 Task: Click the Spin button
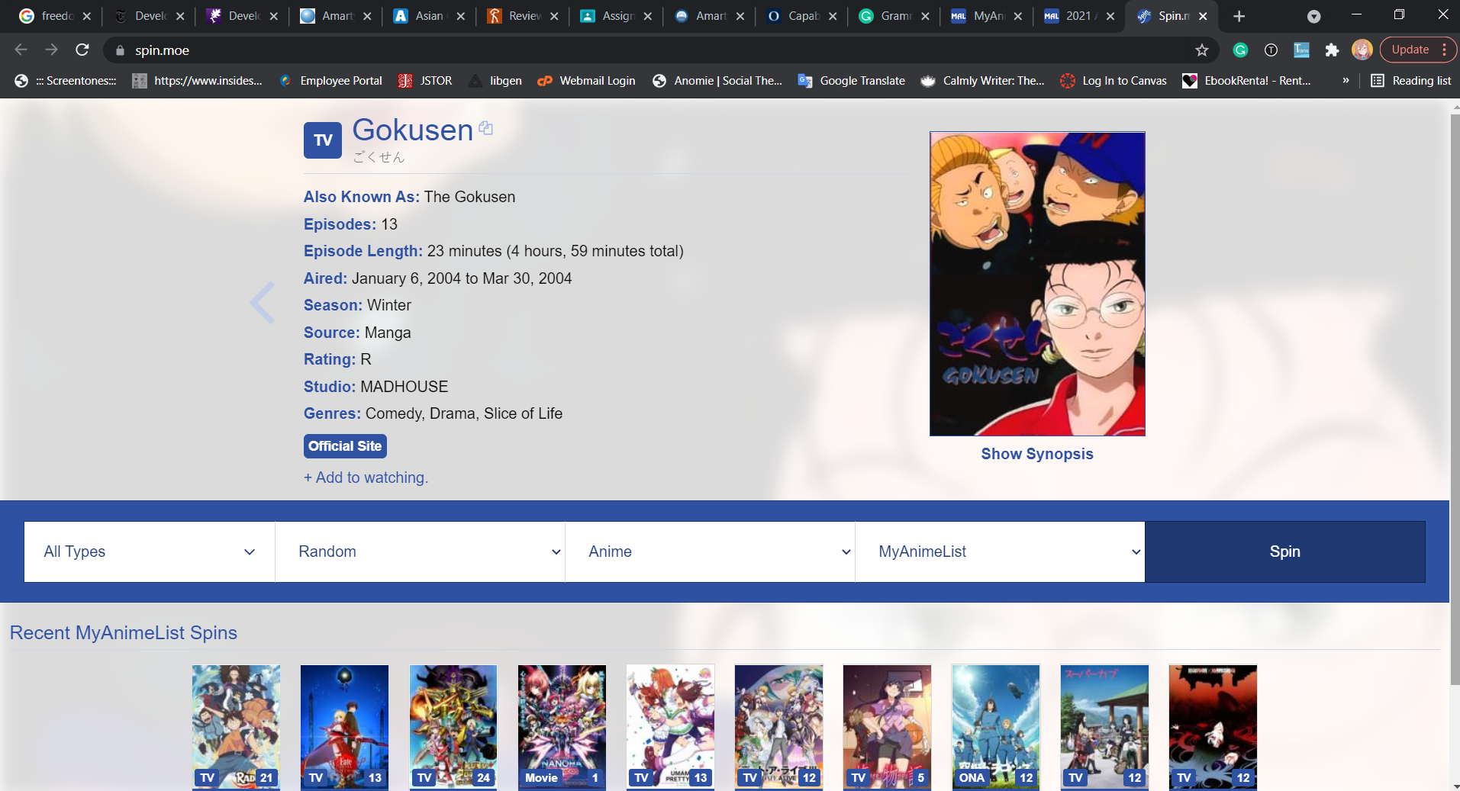point(1285,551)
